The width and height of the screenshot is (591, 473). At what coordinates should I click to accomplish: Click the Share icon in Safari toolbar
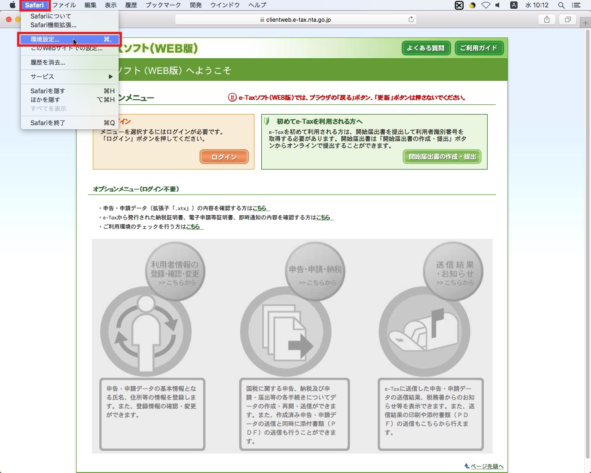547,19
